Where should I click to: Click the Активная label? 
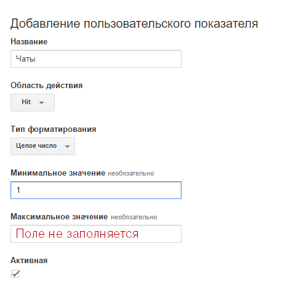(x=29, y=261)
